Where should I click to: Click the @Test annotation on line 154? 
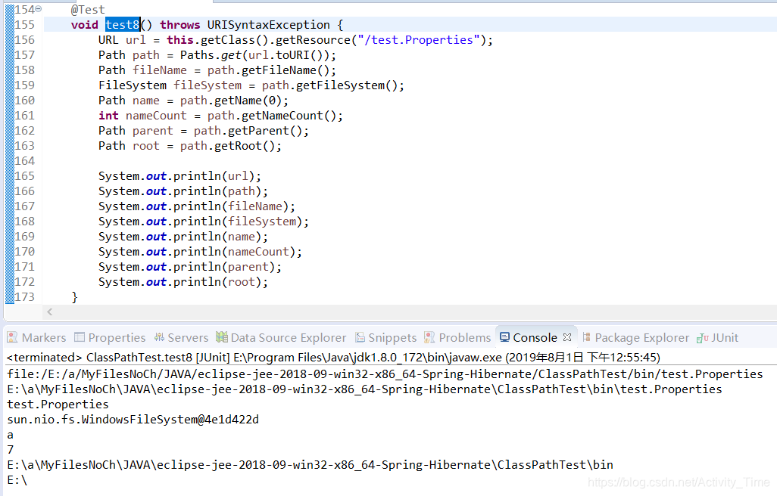pyautogui.click(x=88, y=9)
